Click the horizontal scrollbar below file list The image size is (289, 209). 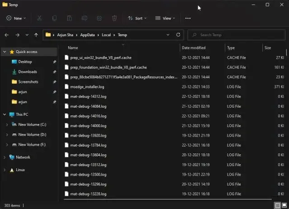pos(168,199)
